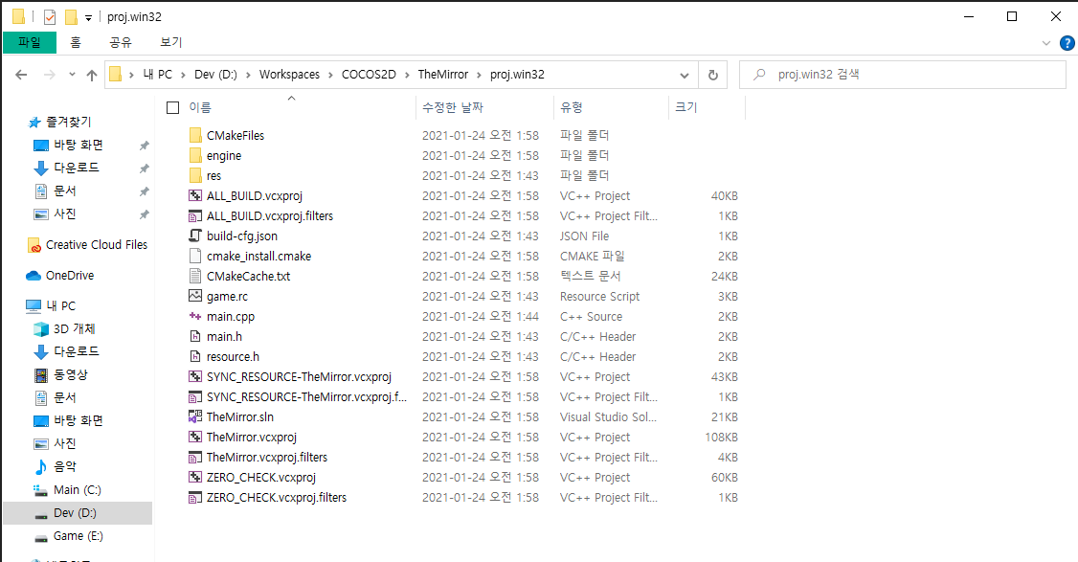Open the 보기 ribbon tab

click(x=171, y=43)
